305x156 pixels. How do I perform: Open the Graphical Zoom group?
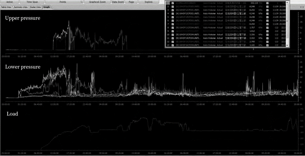pyautogui.click(x=97, y=2)
